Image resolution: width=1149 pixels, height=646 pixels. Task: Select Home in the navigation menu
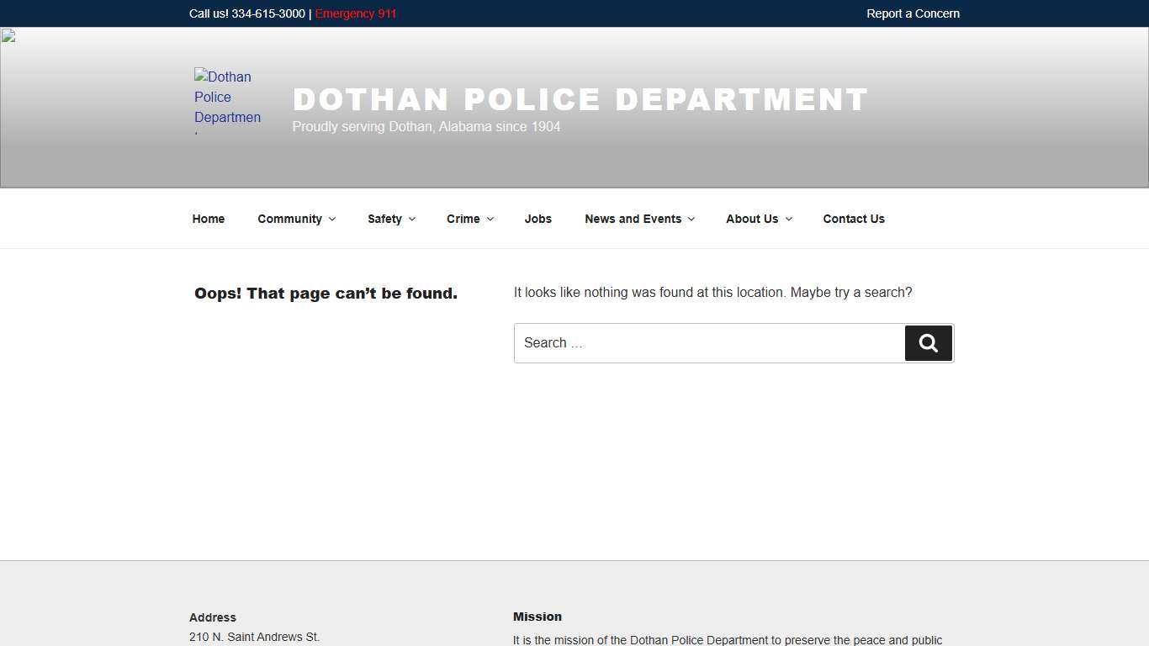tap(208, 219)
